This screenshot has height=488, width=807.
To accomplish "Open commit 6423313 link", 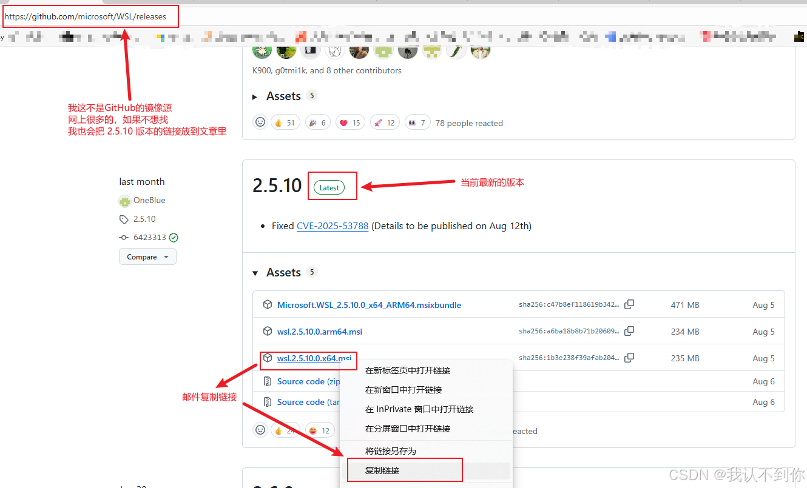I will pos(150,238).
